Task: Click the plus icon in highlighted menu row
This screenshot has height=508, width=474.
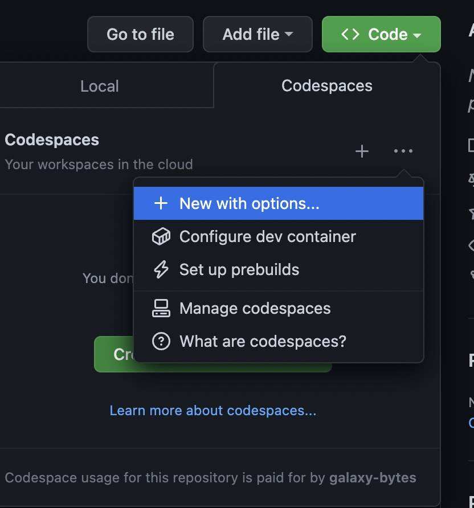Action: click(x=161, y=203)
